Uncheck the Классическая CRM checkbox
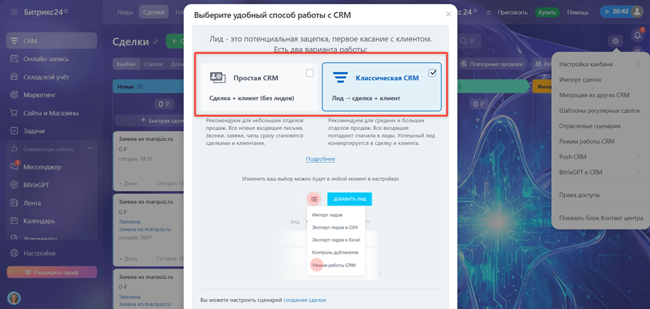This screenshot has height=309, width=650. pos(432,73)
